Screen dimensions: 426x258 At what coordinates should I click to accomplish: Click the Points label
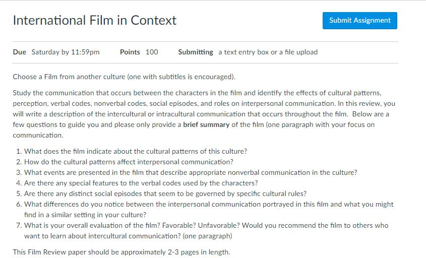tap(130, 52)
